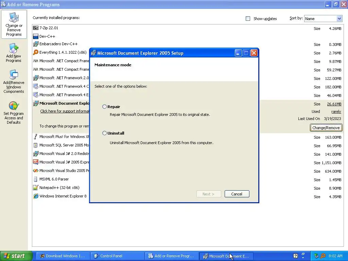The width and height of the screenshot is (348, 261).
Task: Click the Embarcadero Dev-C++ icon
Action: click(x=35, y=44)
